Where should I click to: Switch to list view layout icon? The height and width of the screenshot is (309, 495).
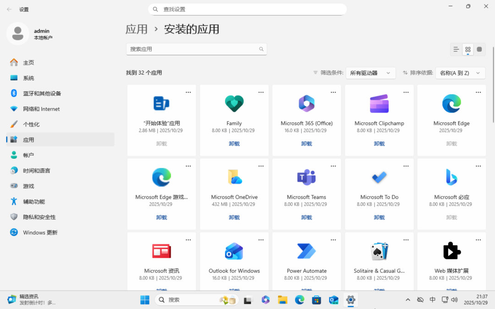pyautogui.click(x=456, y=49)
